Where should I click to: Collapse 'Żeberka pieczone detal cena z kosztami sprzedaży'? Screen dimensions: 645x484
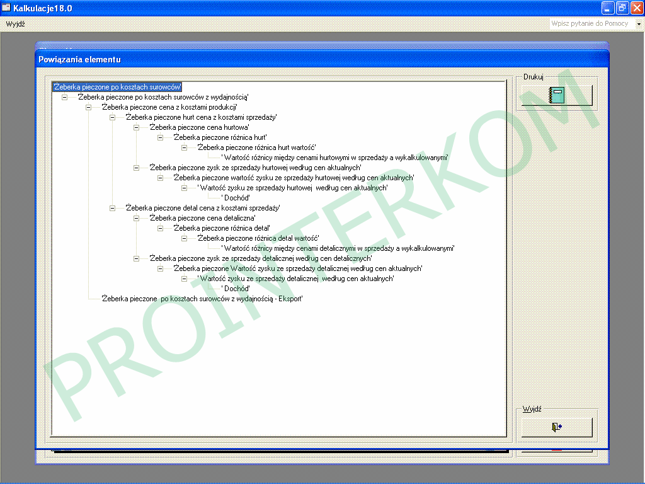[112, 208]
